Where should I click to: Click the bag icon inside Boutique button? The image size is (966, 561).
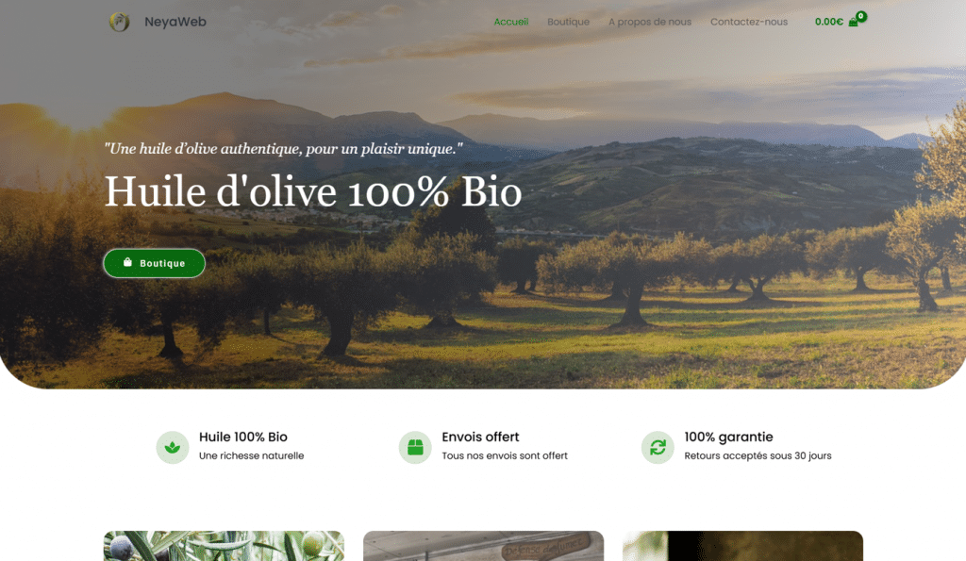pyautogui.click(x=127, y=262)
